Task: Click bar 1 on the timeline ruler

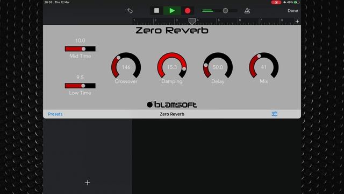Action: (134, 20)
